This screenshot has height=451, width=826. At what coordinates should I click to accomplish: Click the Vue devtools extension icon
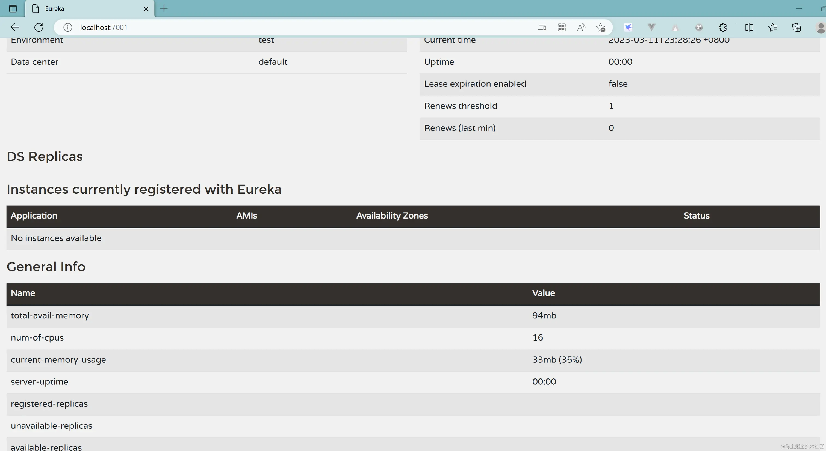click(651, 28)
